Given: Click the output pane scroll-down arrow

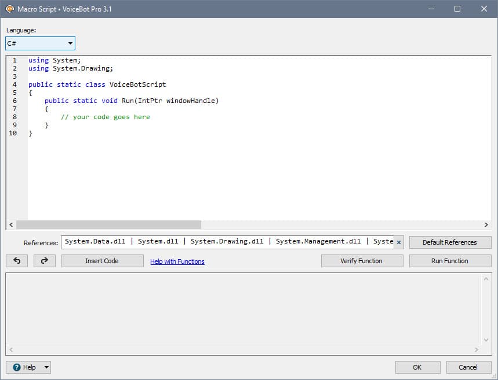Looking at the screenshot, I should [486, 340].
